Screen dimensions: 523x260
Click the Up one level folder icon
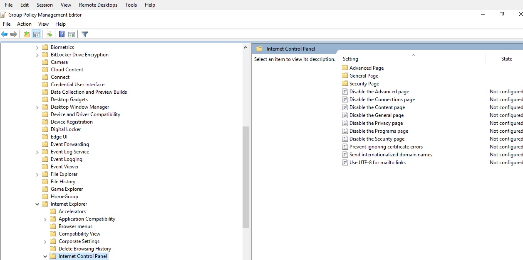point(27,34)
